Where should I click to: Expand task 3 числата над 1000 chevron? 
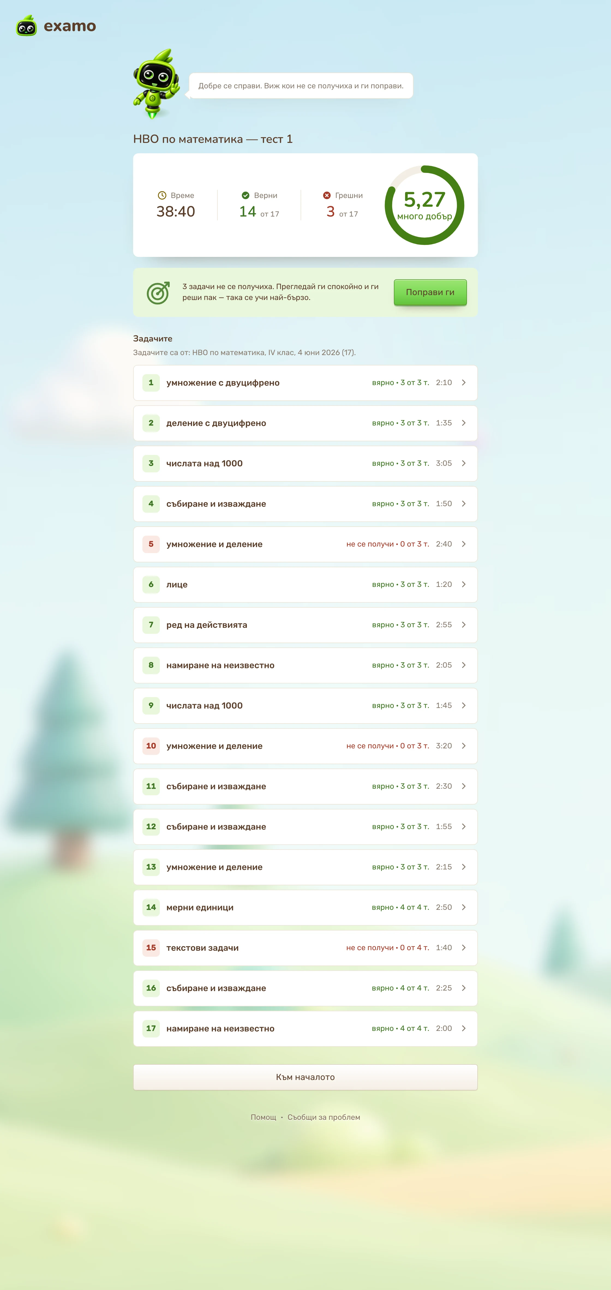464,463
